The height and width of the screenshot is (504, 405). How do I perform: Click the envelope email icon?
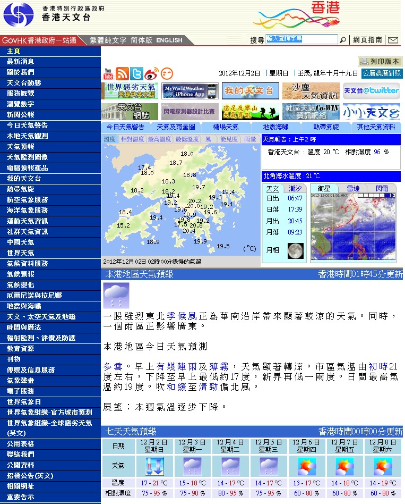[x=393, y=40]
